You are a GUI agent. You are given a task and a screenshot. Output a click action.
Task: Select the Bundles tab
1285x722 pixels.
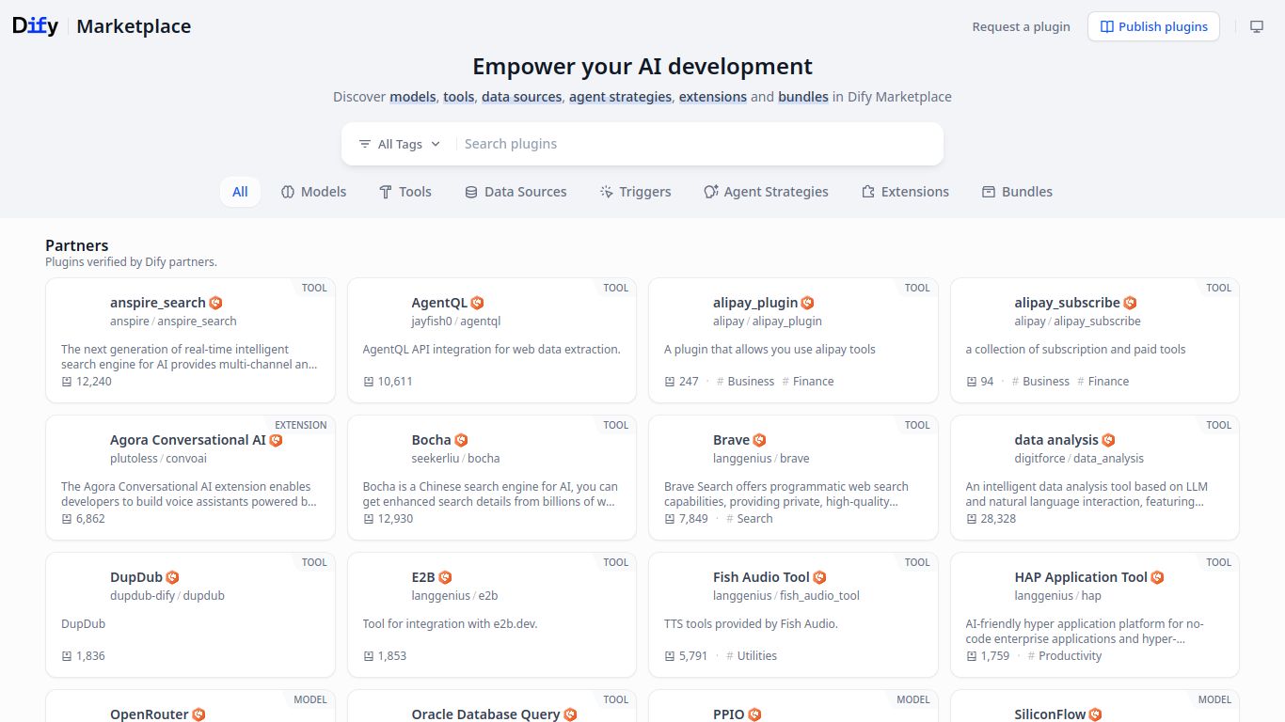click(1017, 191)
